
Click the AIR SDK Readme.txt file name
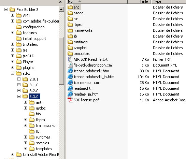pos(90,59)
